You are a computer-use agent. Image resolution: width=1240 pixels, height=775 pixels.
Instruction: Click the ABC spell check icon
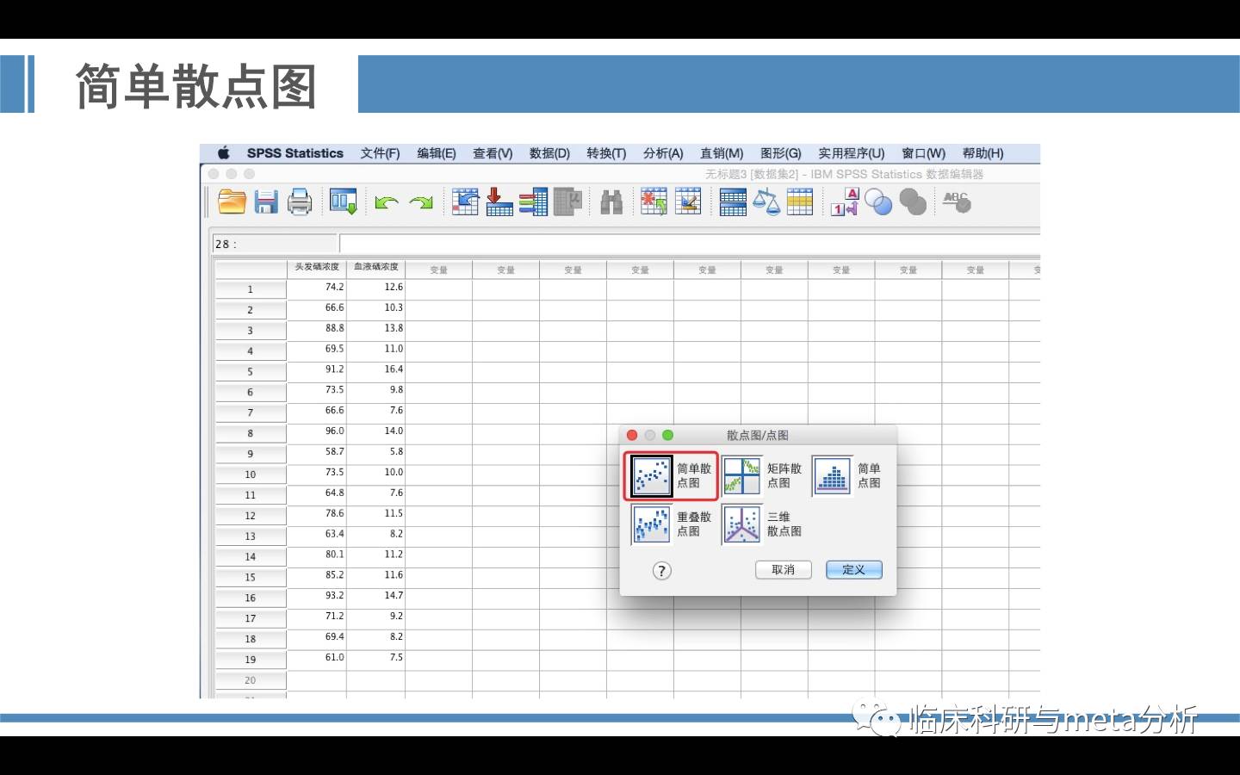tap(957, 202)
